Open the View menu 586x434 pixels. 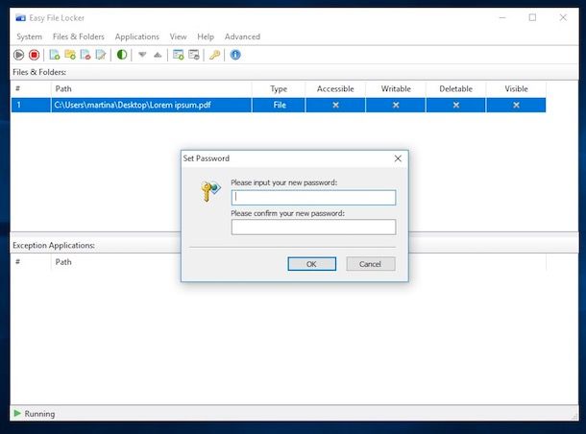(178, 36)
